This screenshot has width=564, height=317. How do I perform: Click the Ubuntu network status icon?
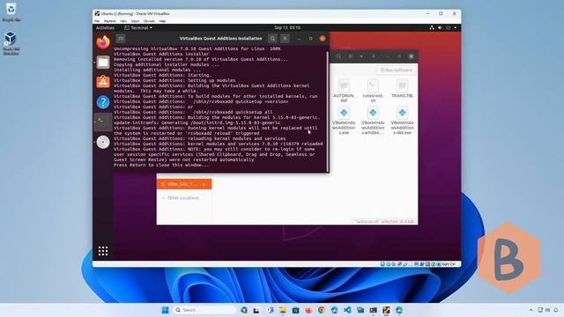pos(432,27)
